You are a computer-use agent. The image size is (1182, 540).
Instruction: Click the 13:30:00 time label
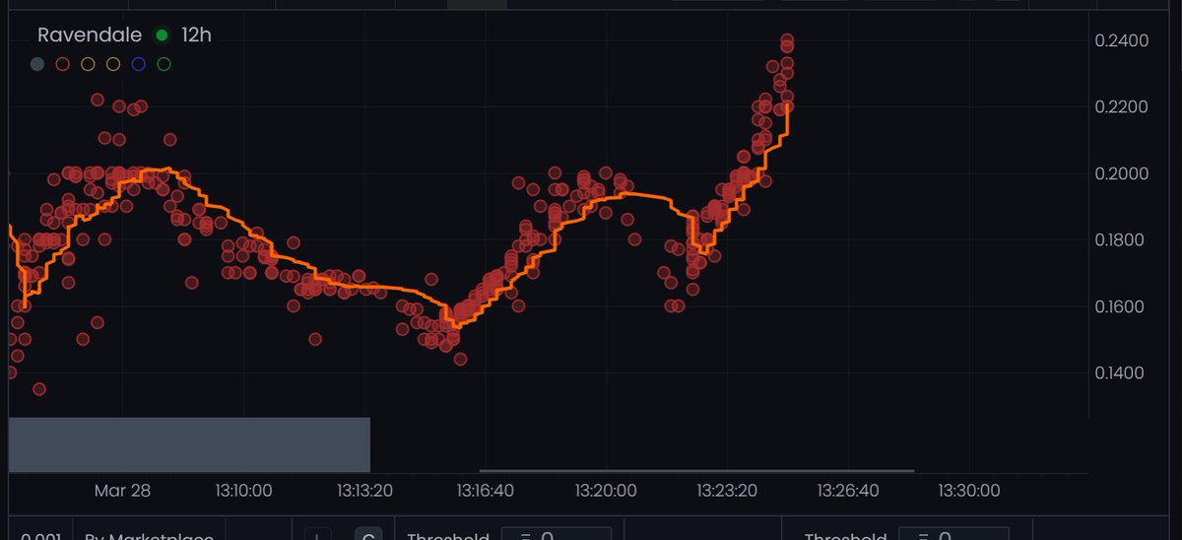968,490
